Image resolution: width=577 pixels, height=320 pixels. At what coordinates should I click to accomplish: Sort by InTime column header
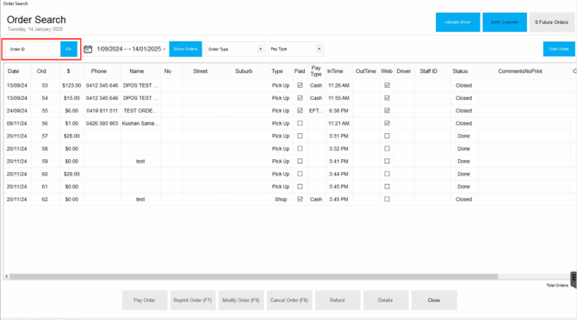(x=335, y=71)
